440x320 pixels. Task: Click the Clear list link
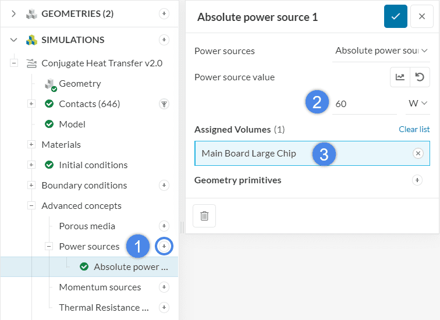click(x=414, y=129)
